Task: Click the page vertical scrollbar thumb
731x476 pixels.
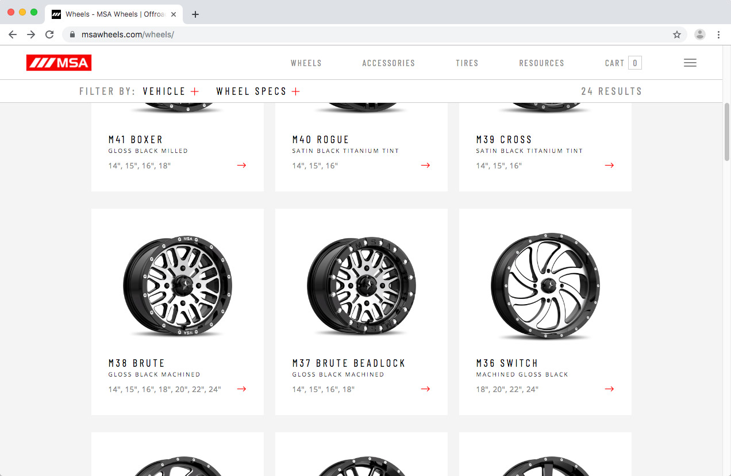Action: point(727,132)
